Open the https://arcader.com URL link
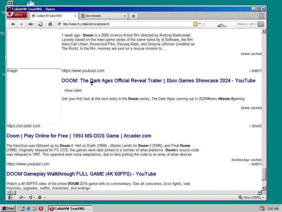The height and width of the screenshot is (212, 282). [x=23, y=126]
